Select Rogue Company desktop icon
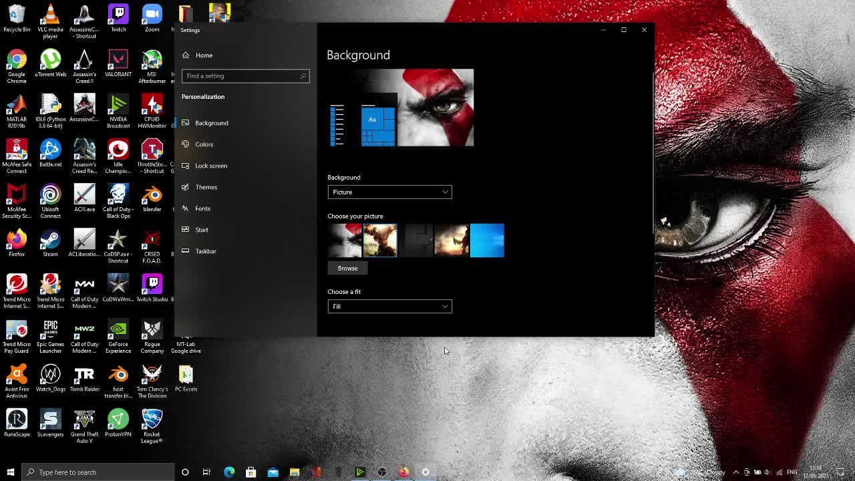 tap(152, 337)
